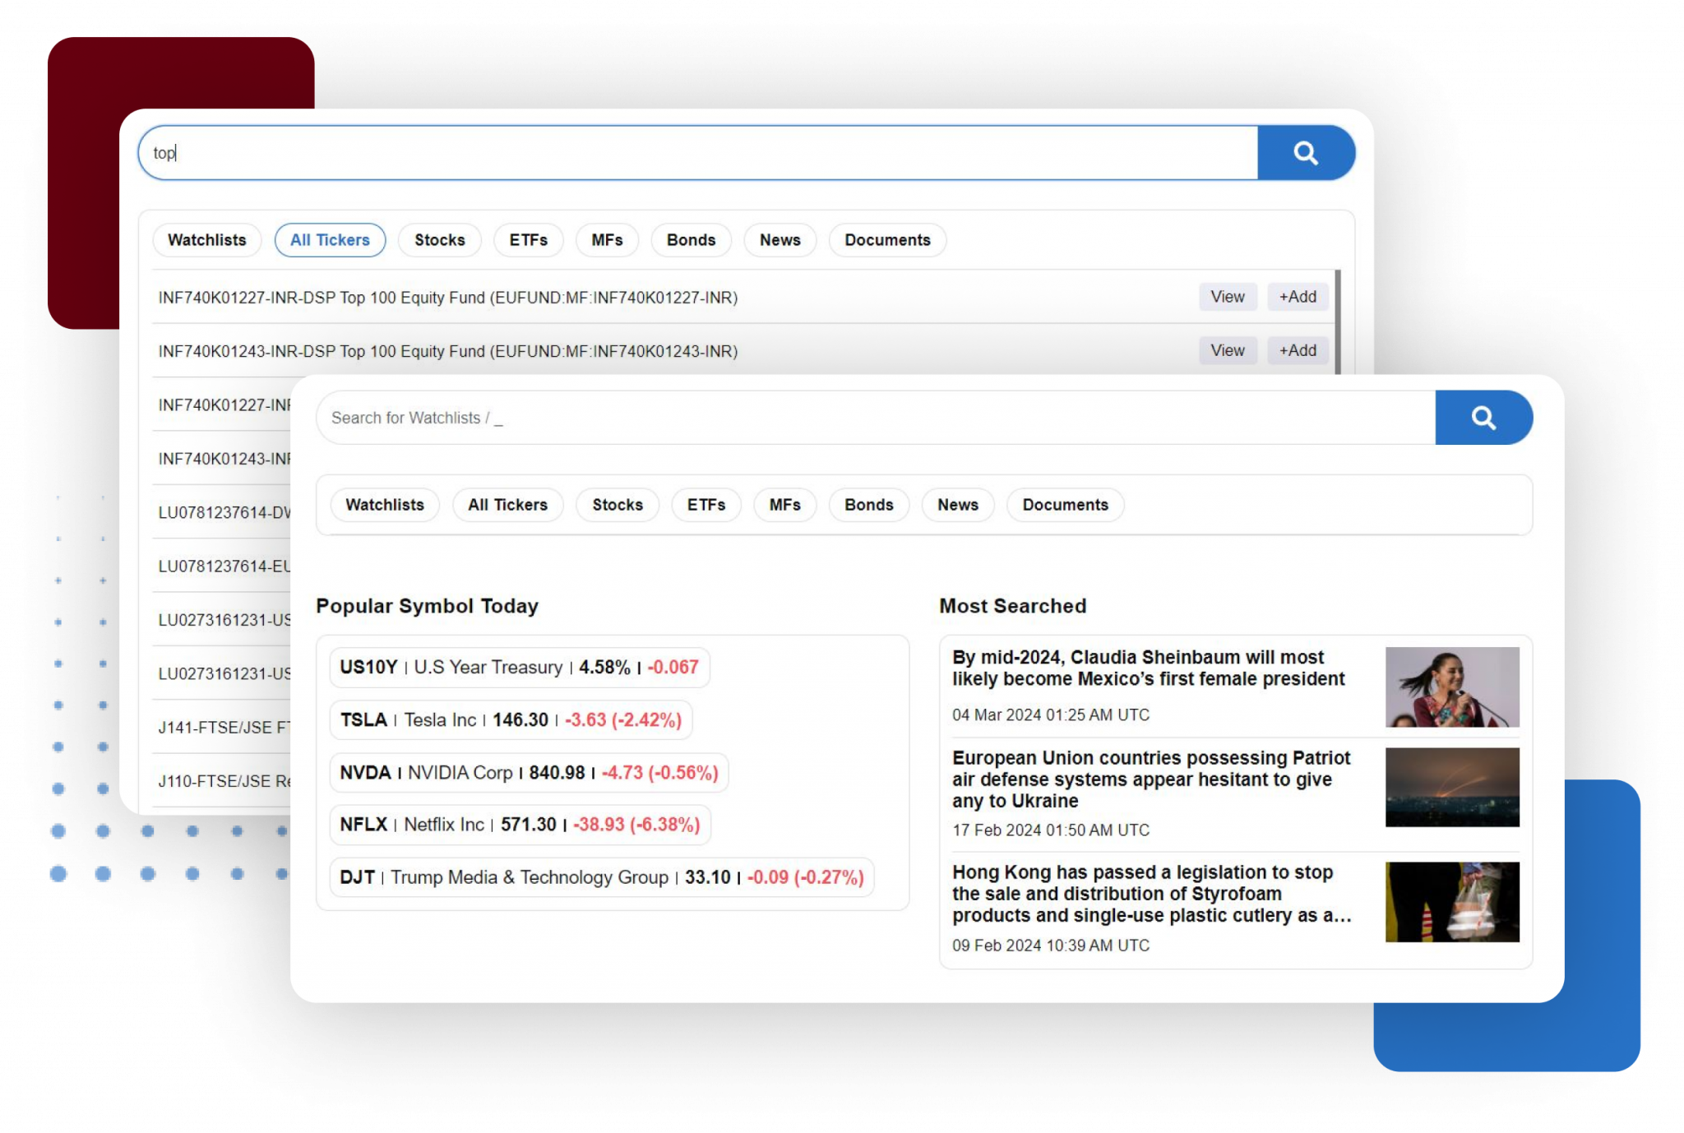Click the INF740K01243-INR-DSP Top 100 Equity Fund row text
This screenshot has height=1133, width=1684.
click(x=448, y=351)
